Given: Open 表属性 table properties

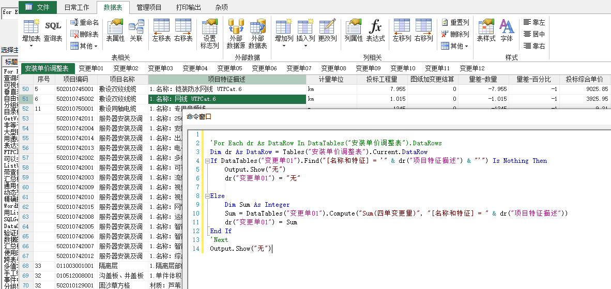Looking at the screenshot, I should 115,31.
